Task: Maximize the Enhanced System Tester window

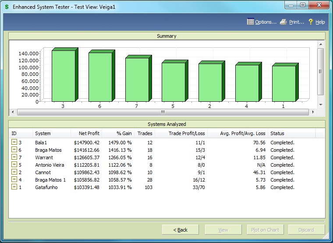Action: [303, 5]
